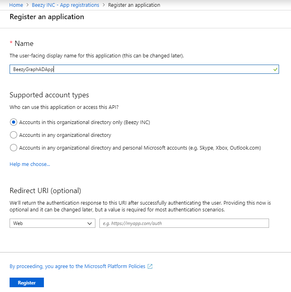Viewport: 291px width, 292px height.
Task: Click the green validation checkmark in Name field
Action: point(275,69)
